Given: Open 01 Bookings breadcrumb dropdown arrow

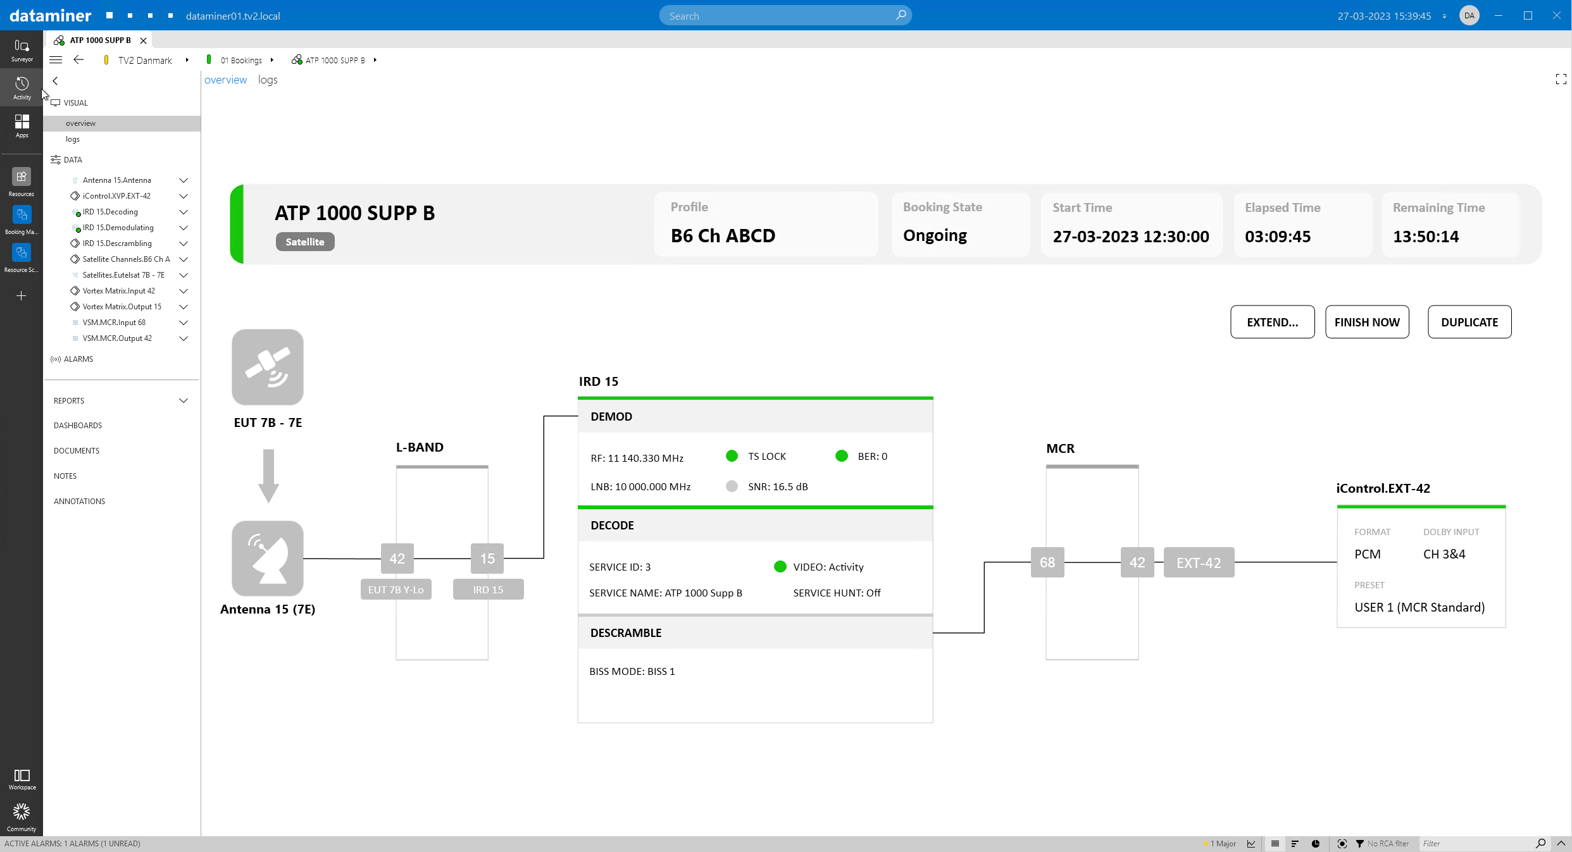Looking at the screenshot, I should coord(271,60).
